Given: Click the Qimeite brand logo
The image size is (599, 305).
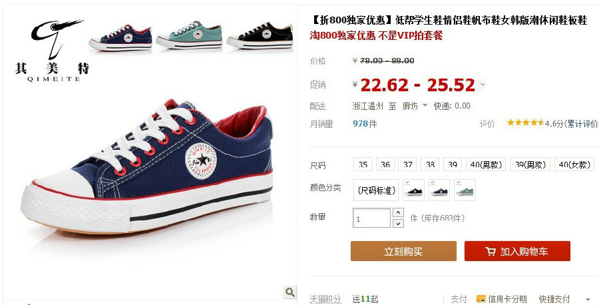Looking at the screenshot, I should tap(53, 51).
